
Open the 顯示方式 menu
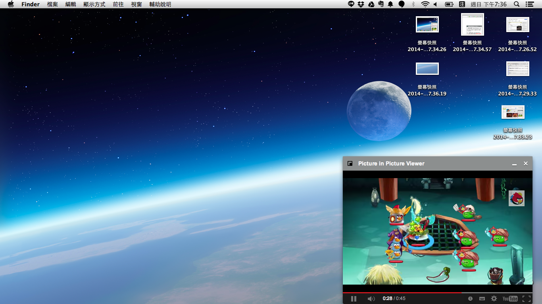click(94, 4)
